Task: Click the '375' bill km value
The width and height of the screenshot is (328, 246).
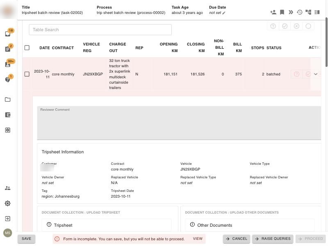Action: pyautogui.click(x=239, y=74)
